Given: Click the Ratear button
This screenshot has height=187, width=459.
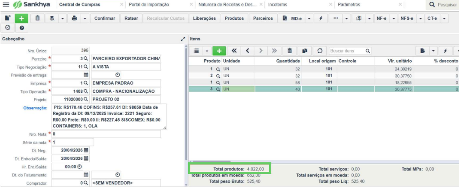Looking at the screenshot, I should click(x=131, y=19).
